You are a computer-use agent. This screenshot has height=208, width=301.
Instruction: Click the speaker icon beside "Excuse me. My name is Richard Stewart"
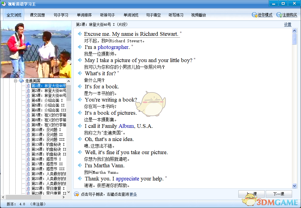click(x=80, y=34)
